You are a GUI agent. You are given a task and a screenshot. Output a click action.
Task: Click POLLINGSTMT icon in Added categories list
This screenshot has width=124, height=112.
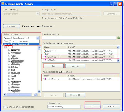pyautogui.click(x=45, y=79)
